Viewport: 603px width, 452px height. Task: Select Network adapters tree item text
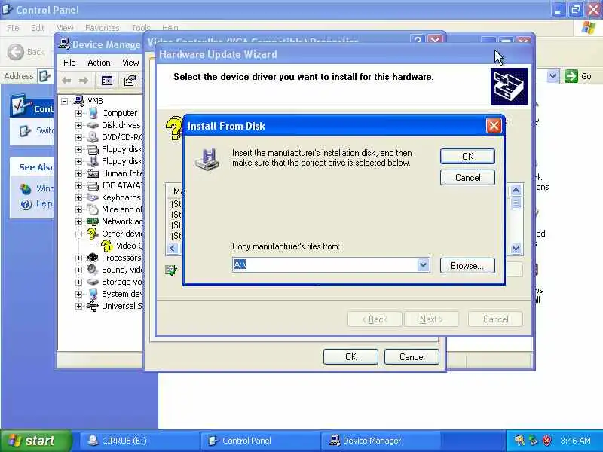122,221
